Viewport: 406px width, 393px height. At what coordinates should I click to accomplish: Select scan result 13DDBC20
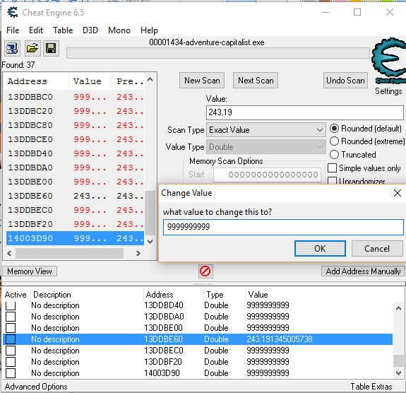click(75, 111)
